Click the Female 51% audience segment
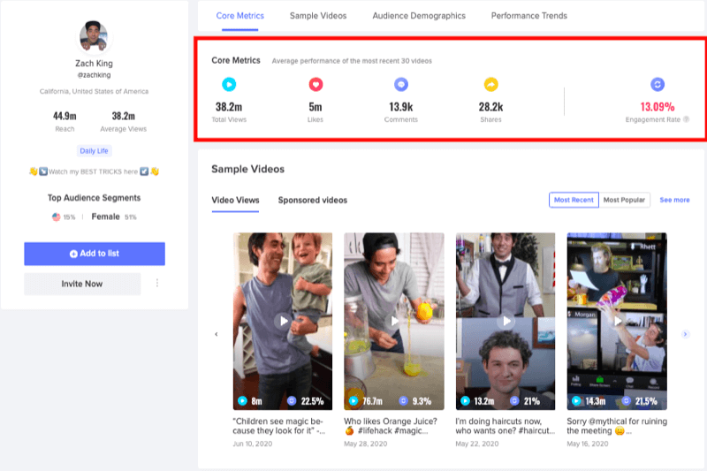 coord(114,217)
